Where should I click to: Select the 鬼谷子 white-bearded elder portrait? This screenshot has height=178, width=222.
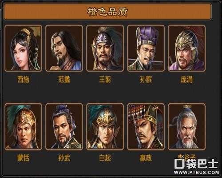(x=186, y=127)
